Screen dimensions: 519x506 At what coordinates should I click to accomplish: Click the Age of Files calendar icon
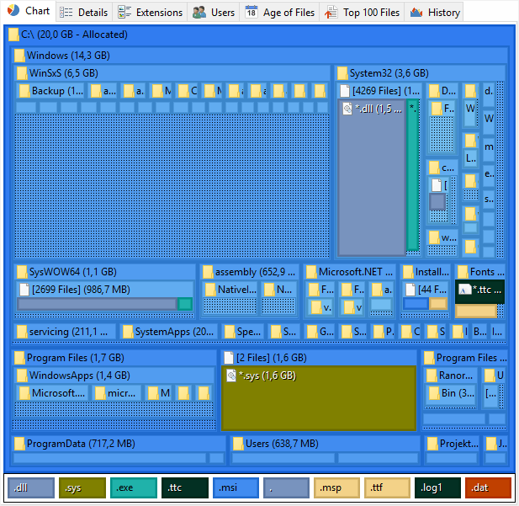[252, 13]
